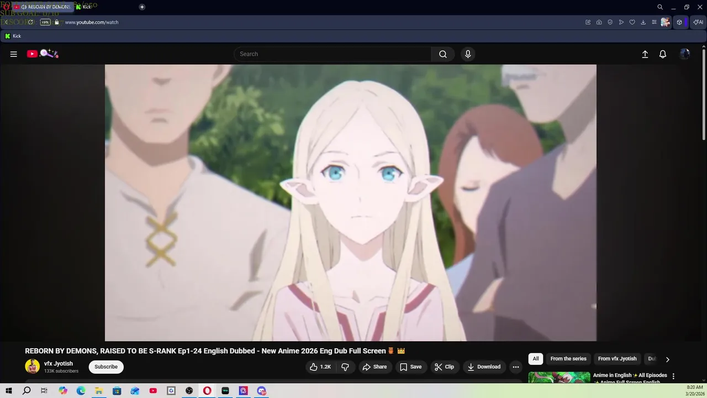This screenshot has height=398, width=707.
Task: Toggle the browser VPN badge
Action: click(45, 22)
